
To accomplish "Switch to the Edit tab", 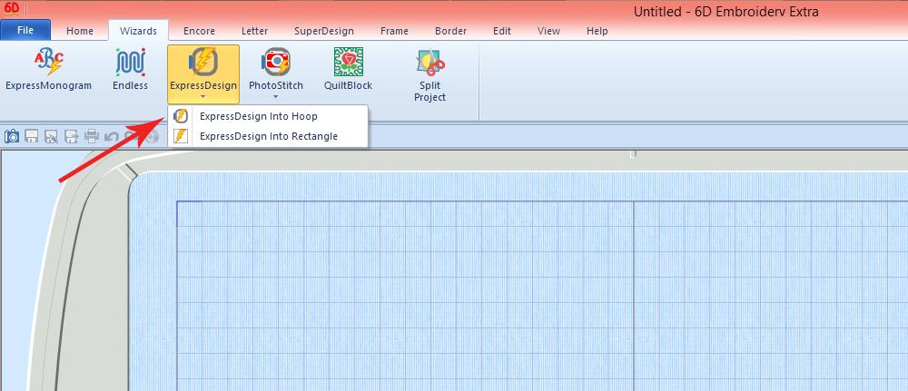I will [x=502, y=31].
